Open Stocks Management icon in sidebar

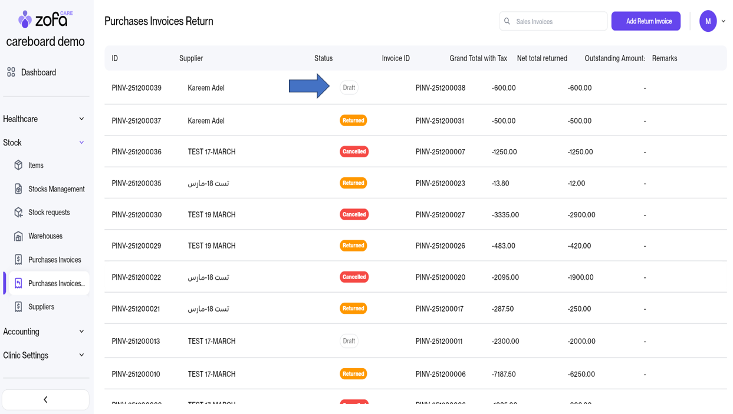tap(18, 189)
